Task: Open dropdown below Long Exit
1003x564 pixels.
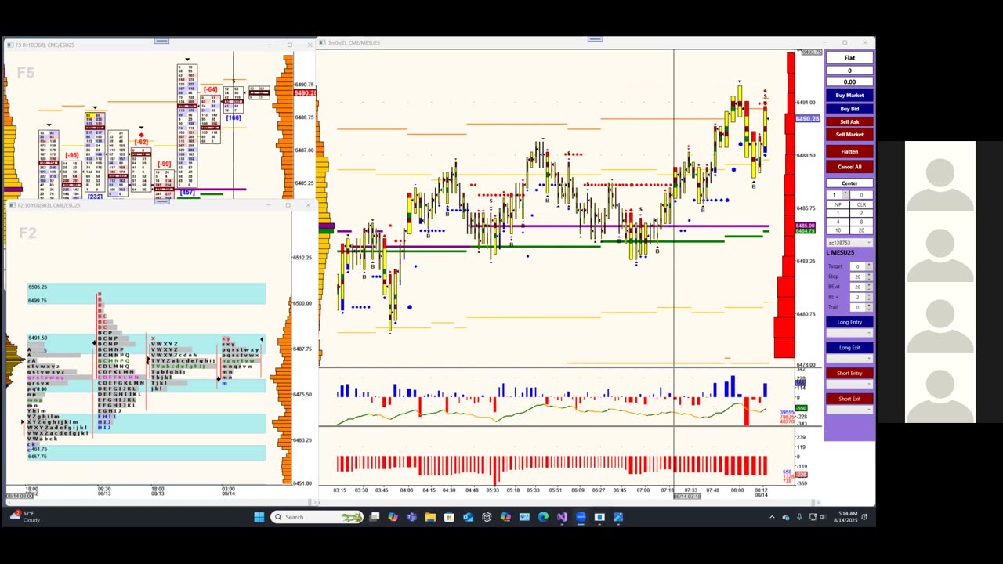Action: click(x=849, y=358)
